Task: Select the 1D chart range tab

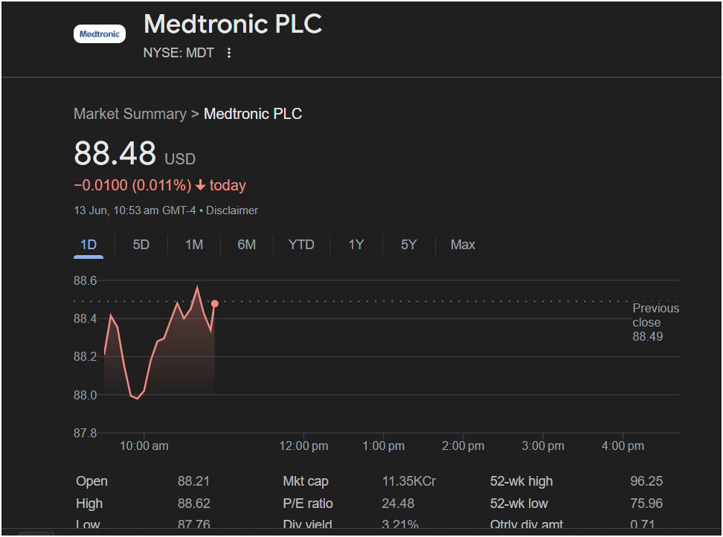Action: point(88,245)
